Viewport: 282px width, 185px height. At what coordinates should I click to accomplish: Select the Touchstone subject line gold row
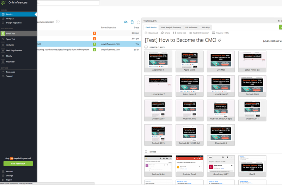pos(89,49)
